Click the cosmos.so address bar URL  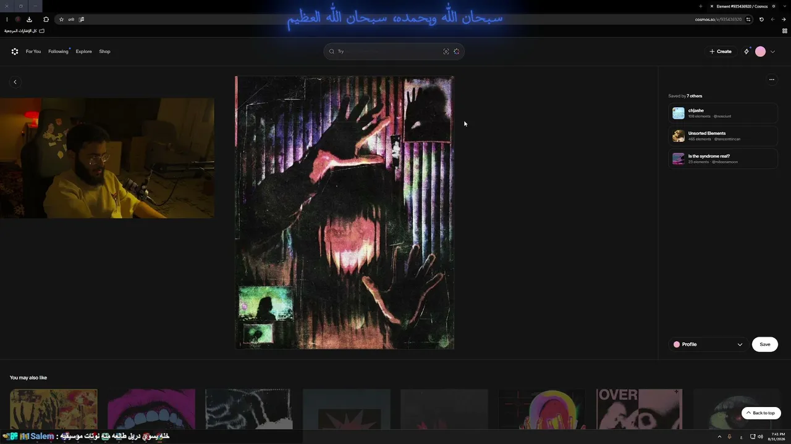pos(719,19)
